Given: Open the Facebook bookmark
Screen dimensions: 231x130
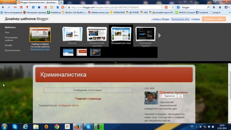Looking at the screenshot, I should (202, 13).
